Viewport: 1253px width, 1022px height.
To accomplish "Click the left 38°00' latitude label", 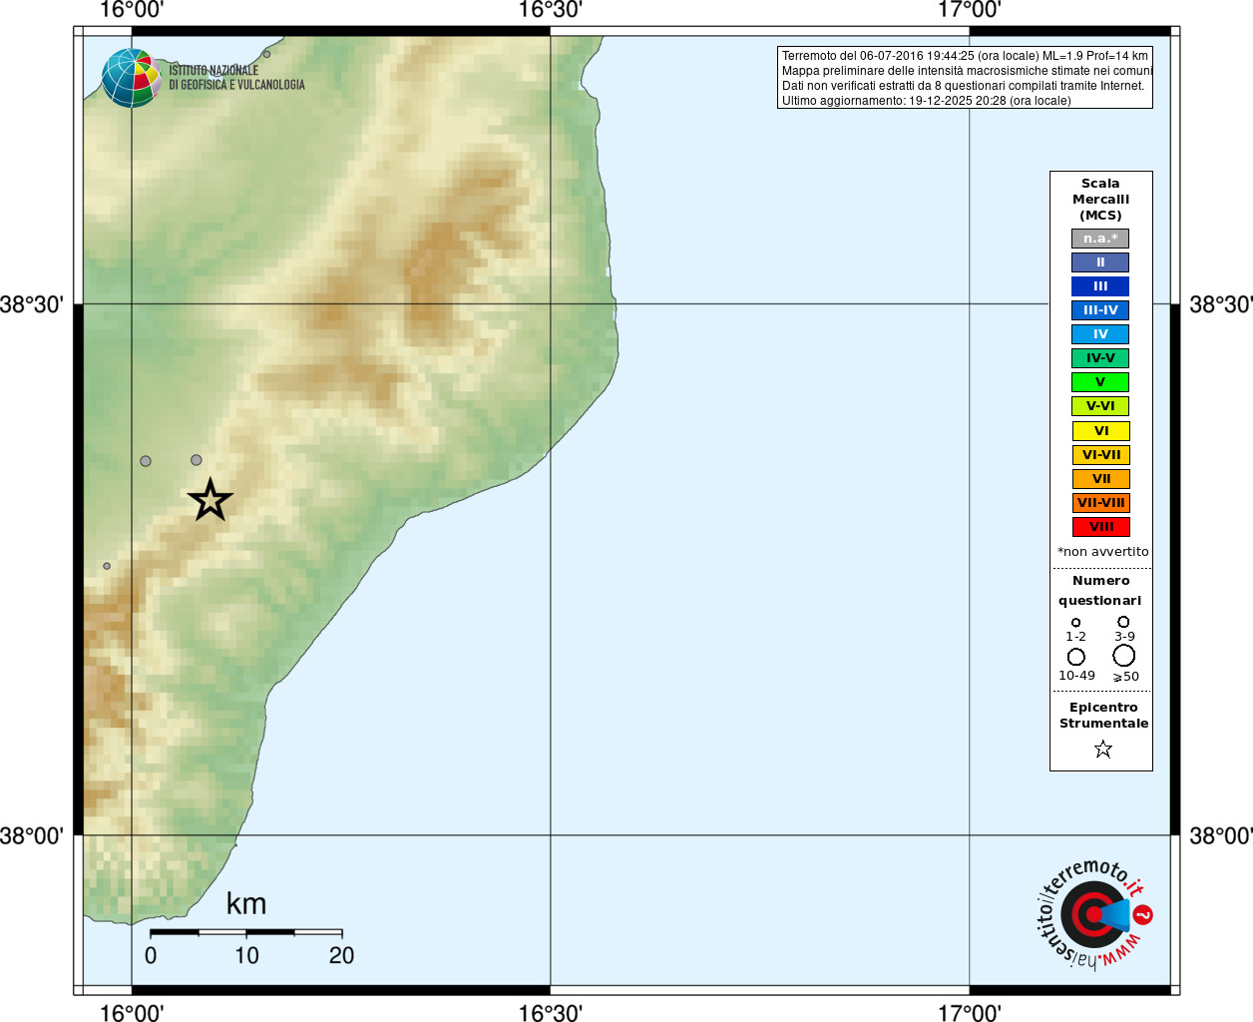I will pos(32,835).
